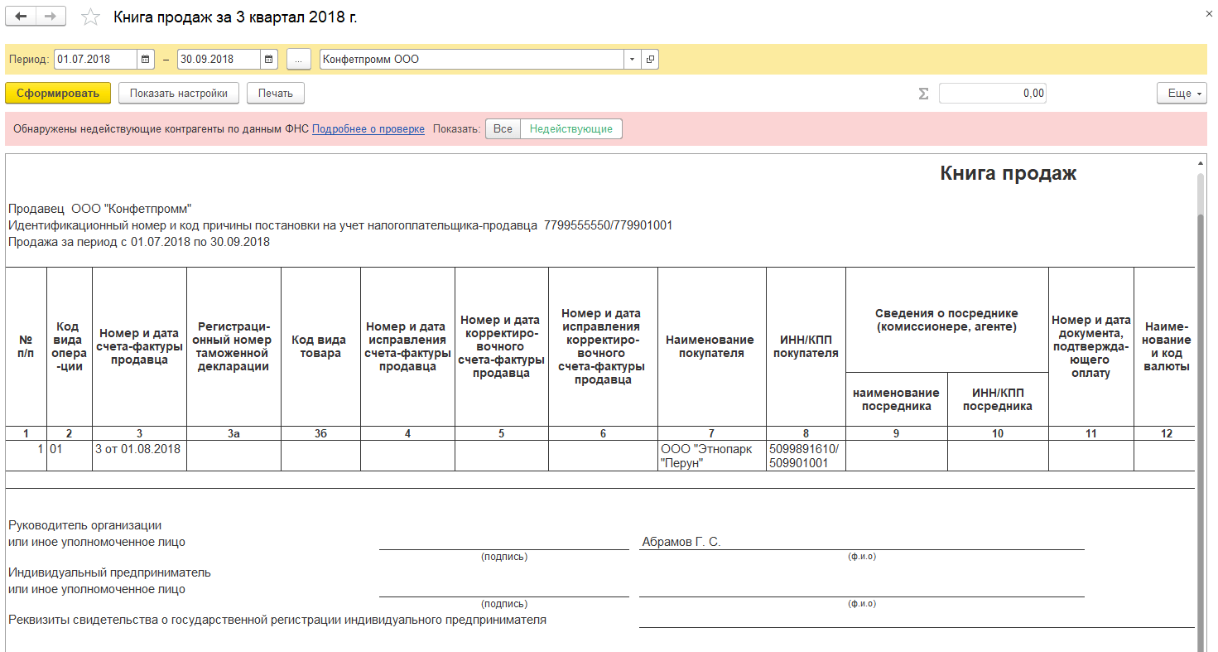Click column number 3б

click(320, 433)
